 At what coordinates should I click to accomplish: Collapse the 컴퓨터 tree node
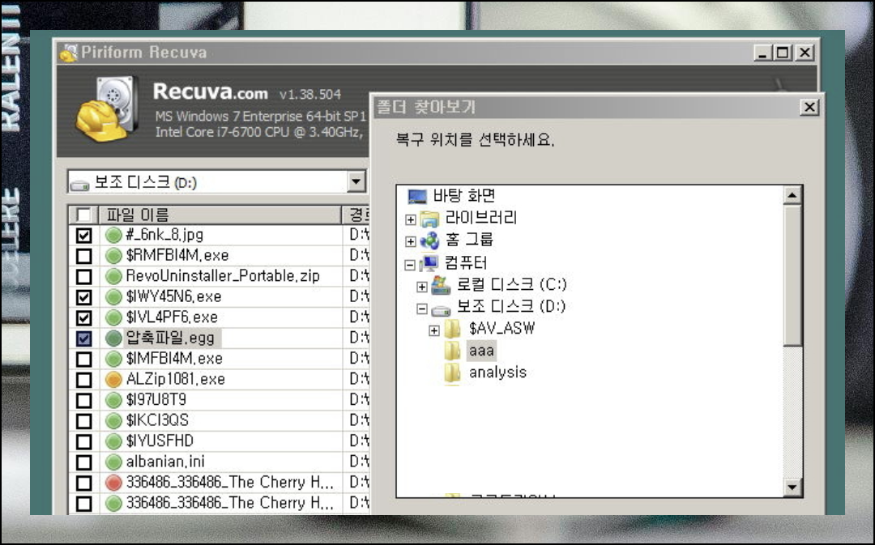coord(410,264)
